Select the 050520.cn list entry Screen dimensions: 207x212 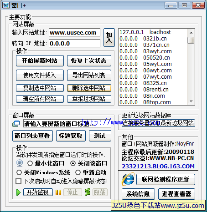point(153,58)
